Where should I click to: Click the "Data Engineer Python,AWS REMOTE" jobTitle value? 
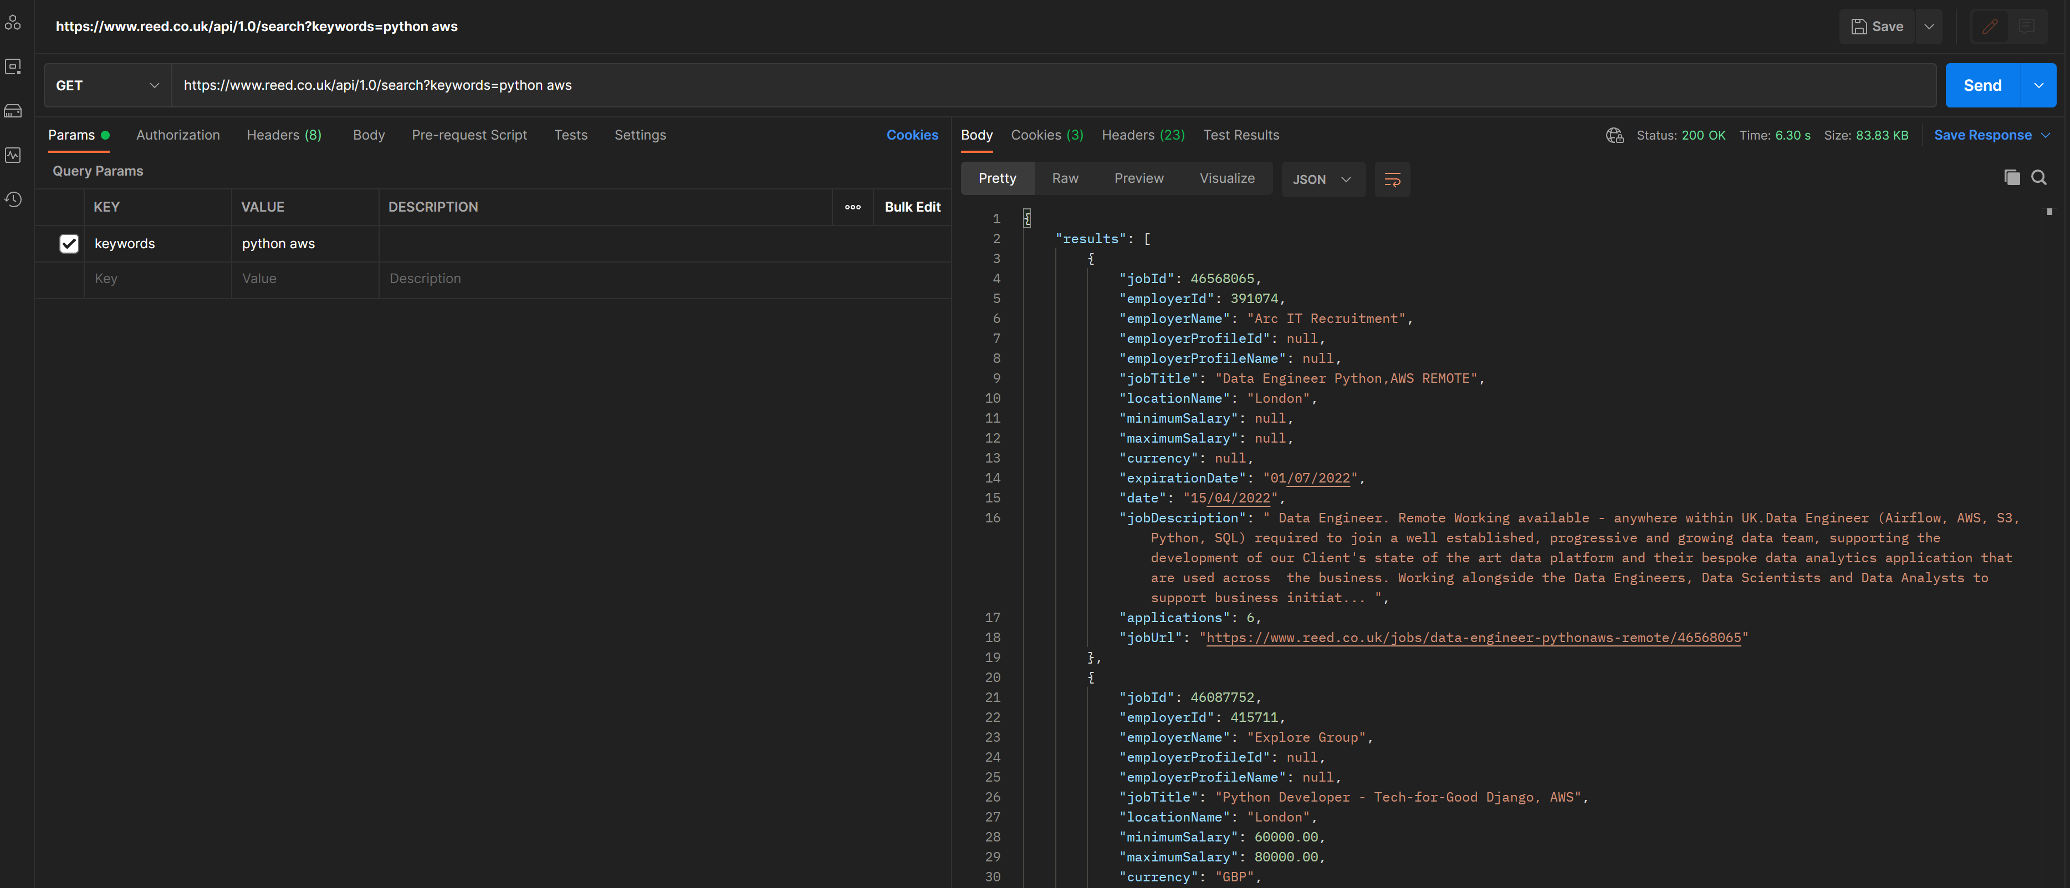coord(1346,378)
